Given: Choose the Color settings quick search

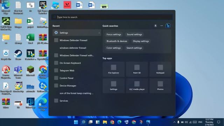Looking at the screenshot, I should pyautogui.click(x=113, y=48).
